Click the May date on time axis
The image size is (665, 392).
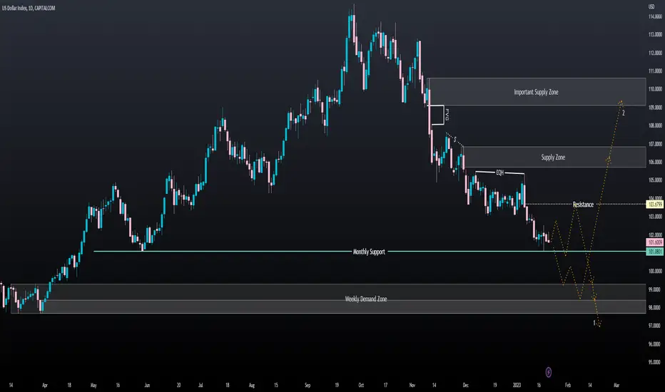(93, 385)
